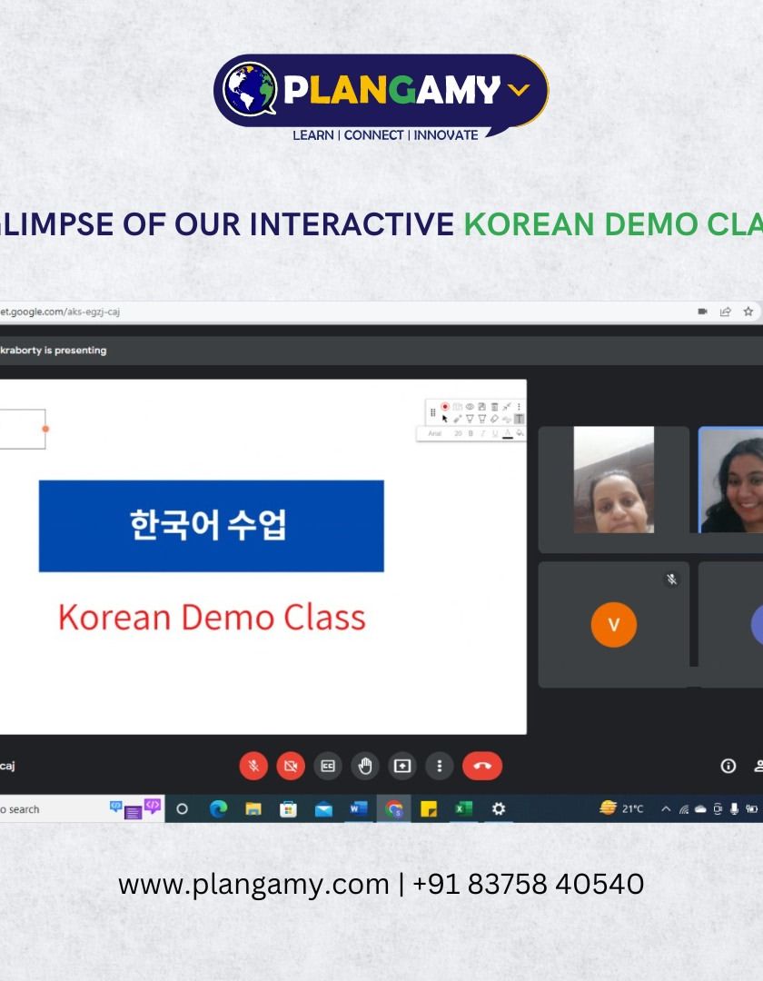Viewport: 763px width, 981px height.
Task: Toggle closed captions in Meet
Action: coord(328,766)
